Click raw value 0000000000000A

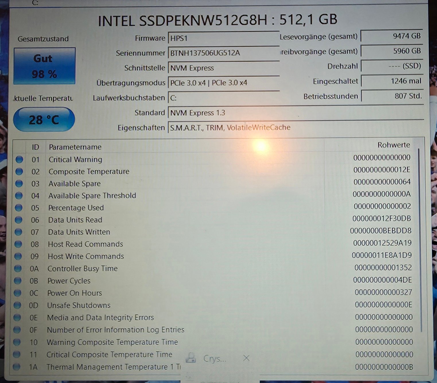point(382,194)
